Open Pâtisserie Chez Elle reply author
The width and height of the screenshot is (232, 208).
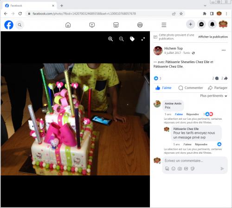click(186, 129)
